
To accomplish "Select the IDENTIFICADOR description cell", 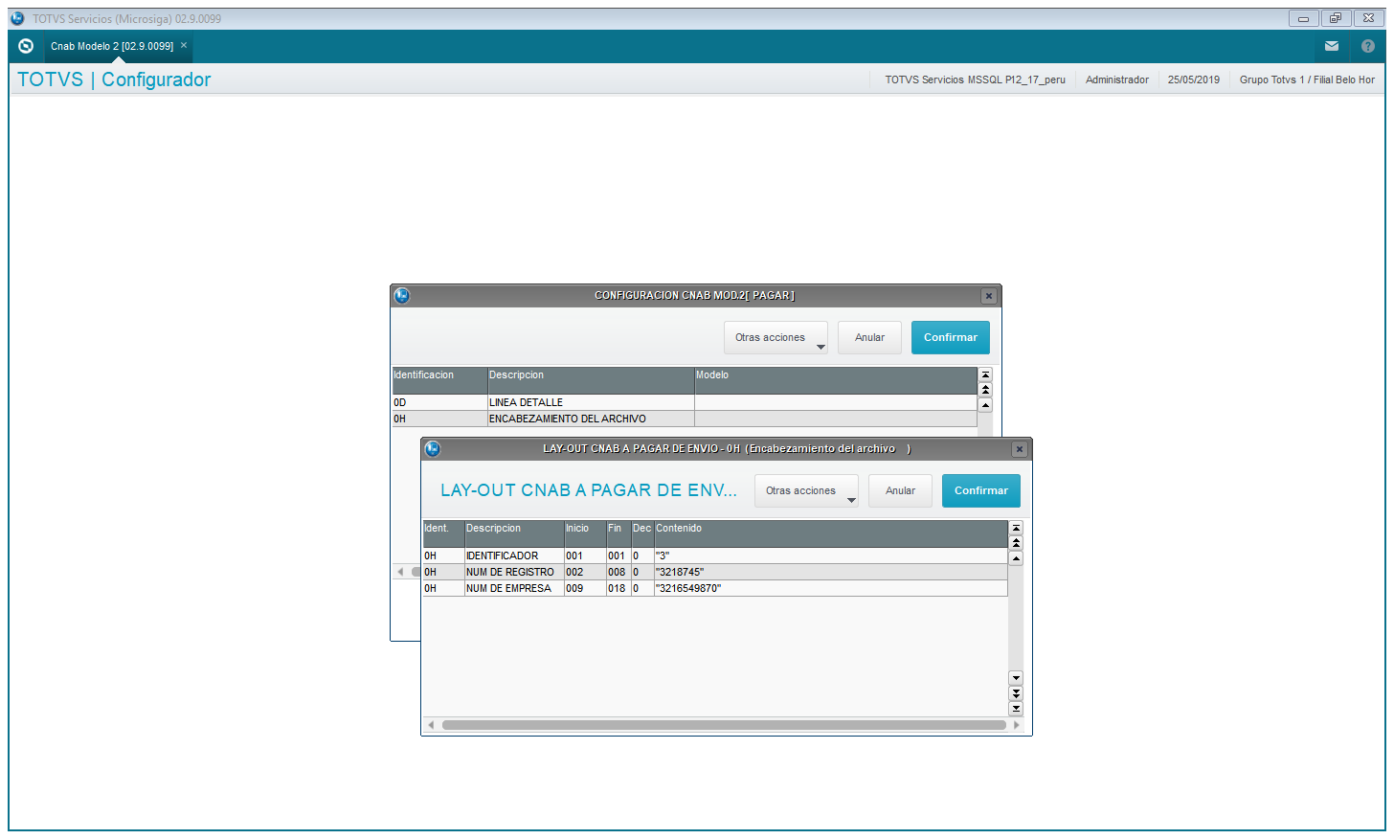I will [514, 556].
